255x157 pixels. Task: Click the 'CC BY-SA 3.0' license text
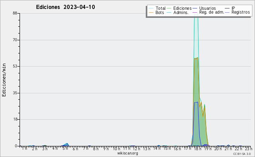coord(242,154)
